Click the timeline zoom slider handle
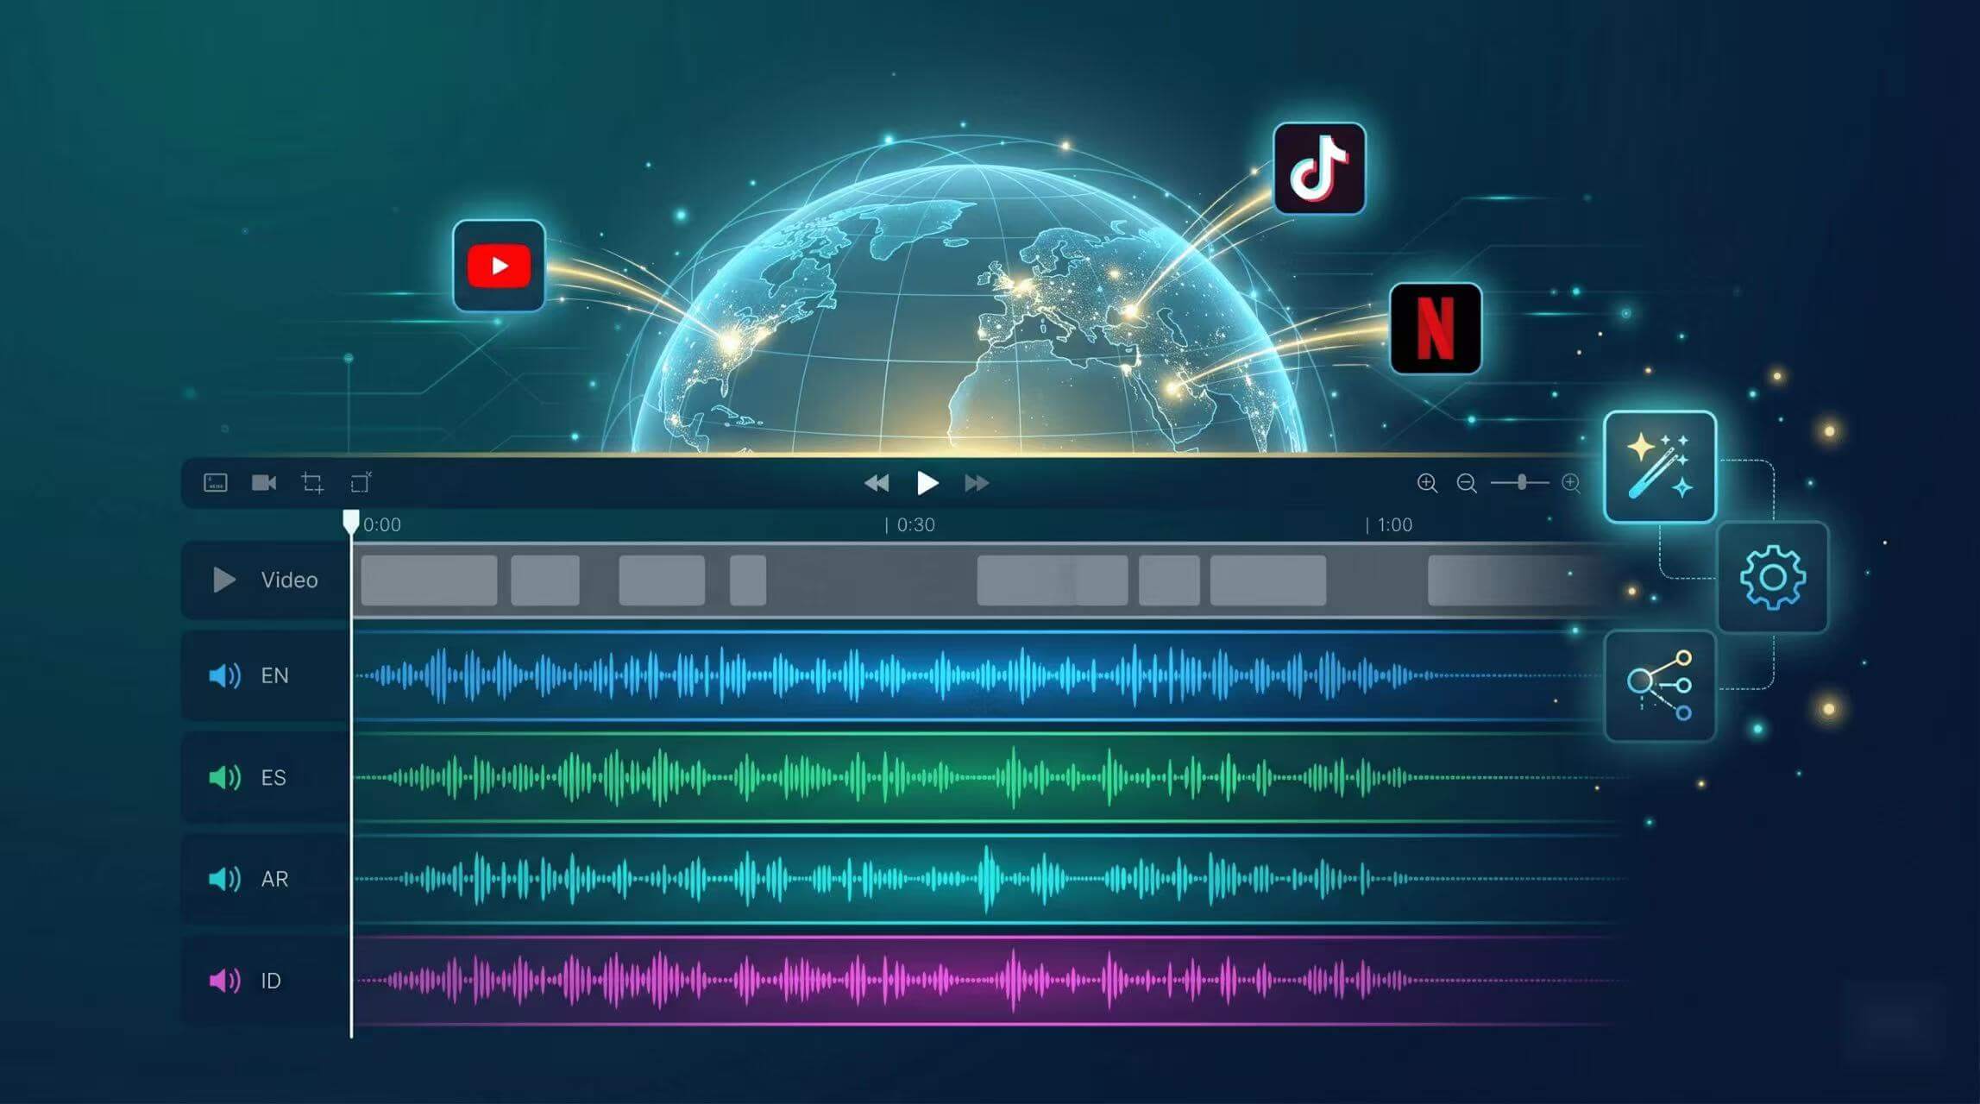Viewport: 1980px width, 1104px height. [x=1522, y=483]
